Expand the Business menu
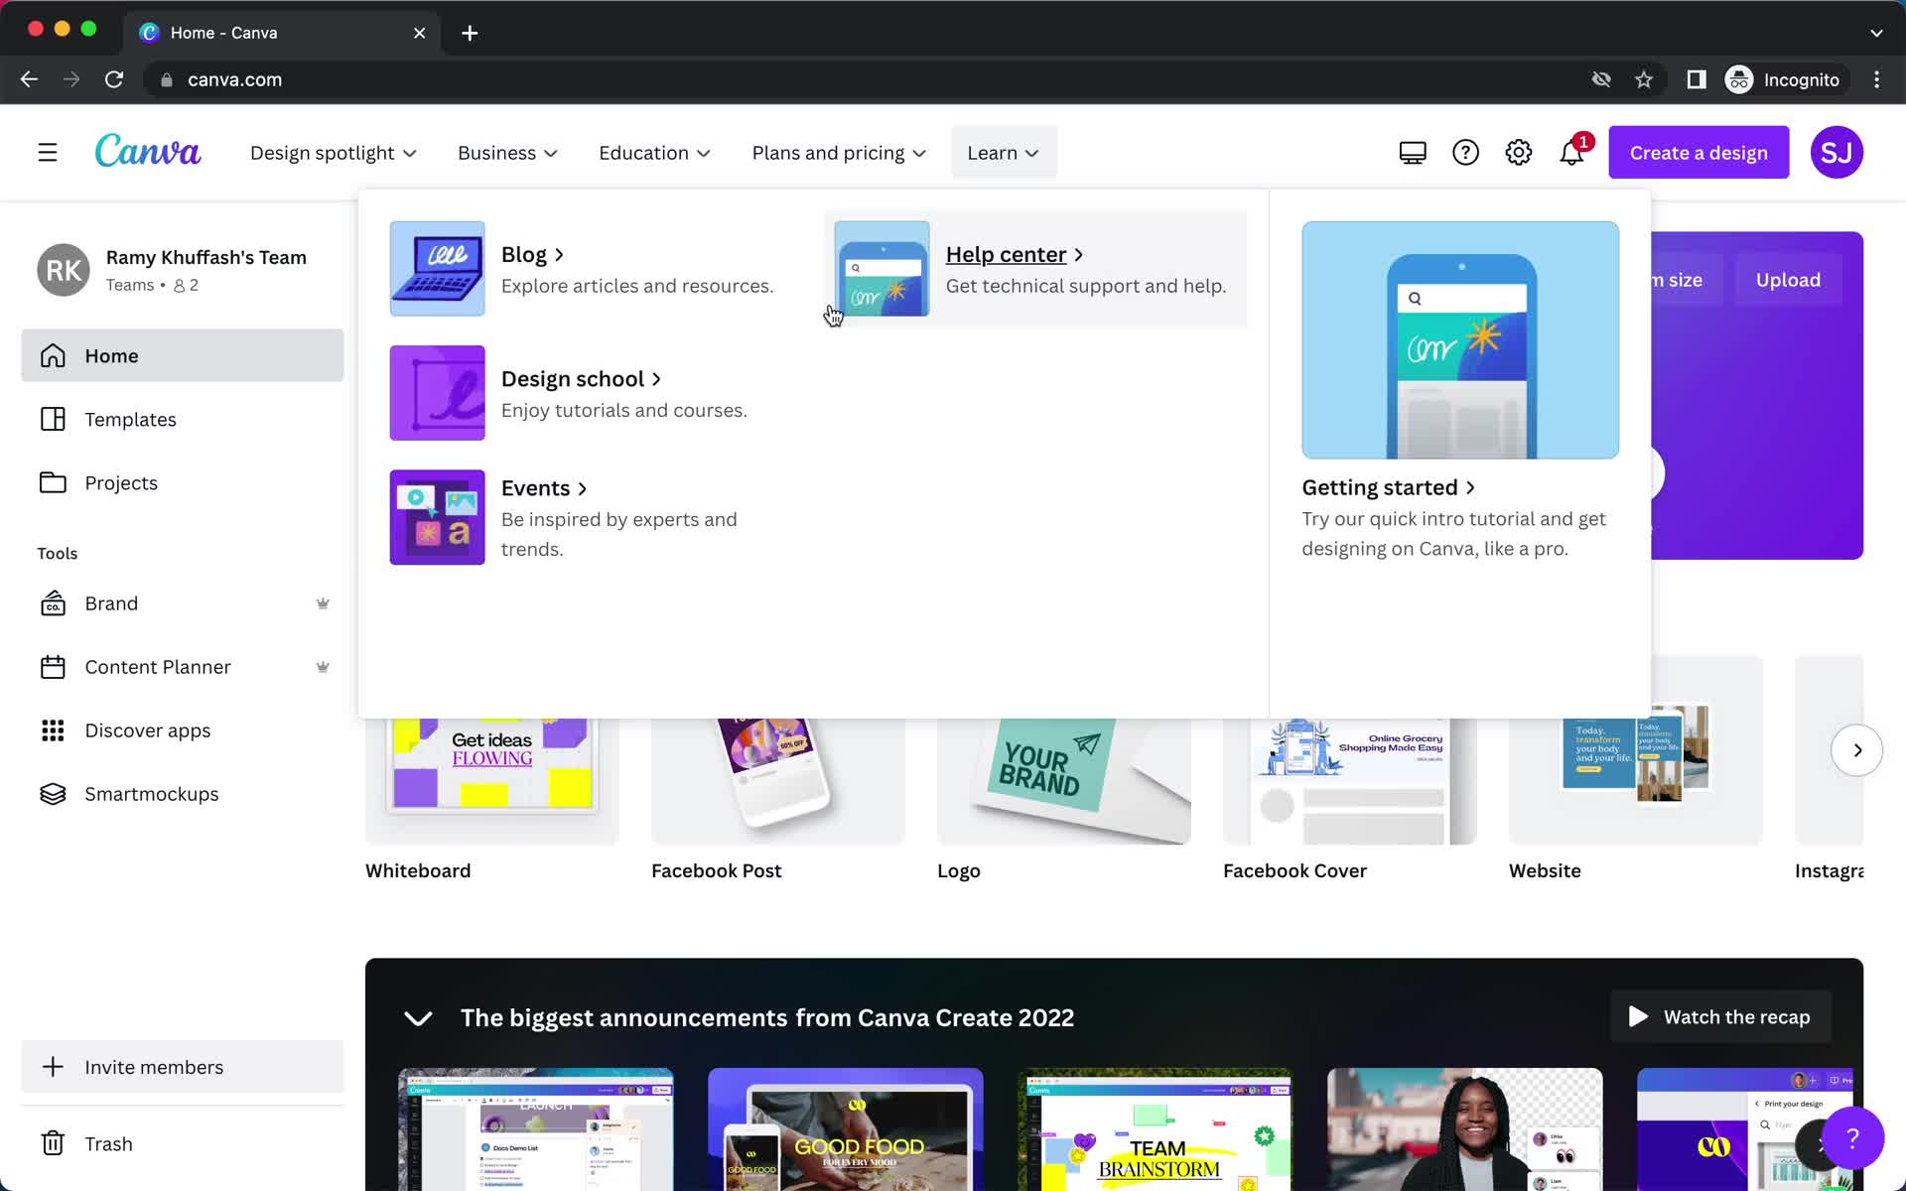Screen dimensions: 1906x1191 tap(507, 153)
